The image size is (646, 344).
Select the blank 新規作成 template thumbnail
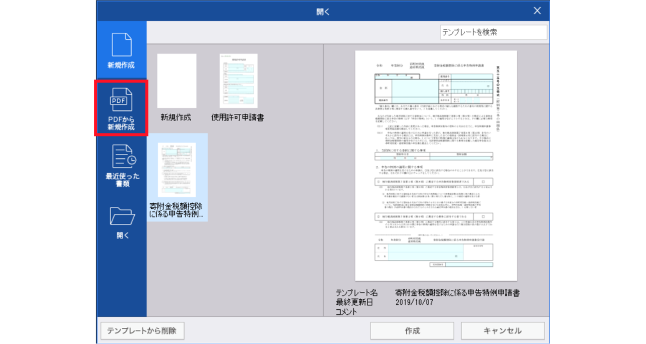[x=177, y=81]
